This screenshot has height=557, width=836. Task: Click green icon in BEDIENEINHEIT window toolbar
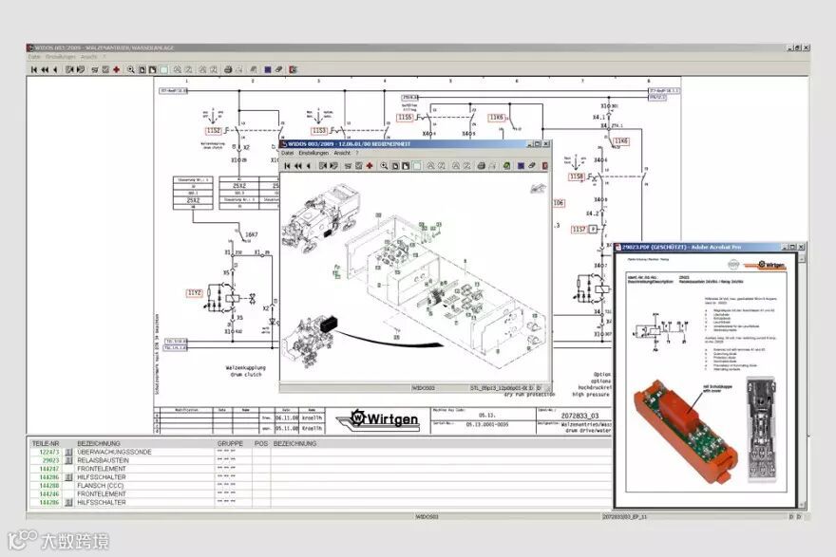tap(506, 166)
